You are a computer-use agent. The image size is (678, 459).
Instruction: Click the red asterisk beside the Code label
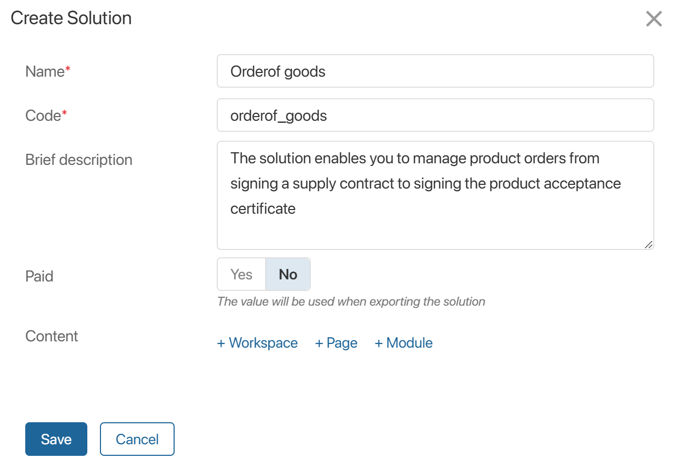pos(65,114)
